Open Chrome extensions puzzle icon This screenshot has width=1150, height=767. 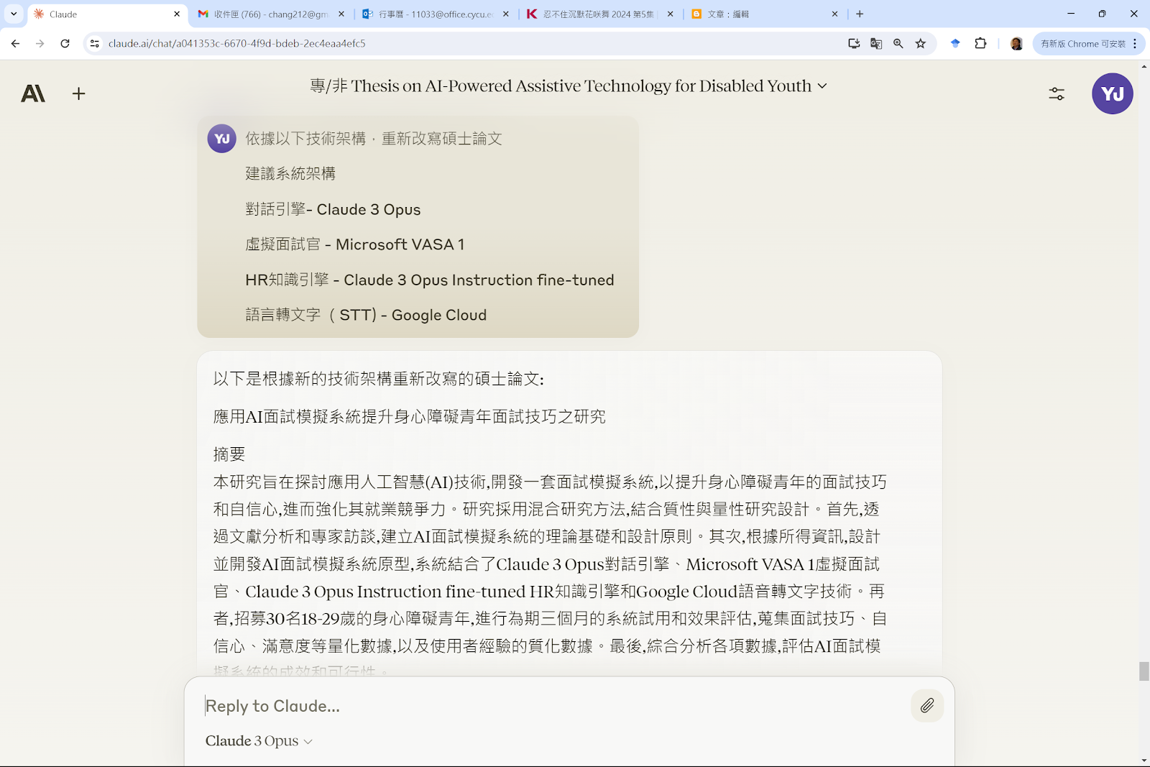click(x=980, y=44)
